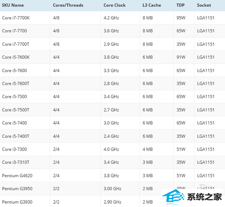Click the Core Clock column header
This screenshot has width=225, height=207.
click(114, 5)
